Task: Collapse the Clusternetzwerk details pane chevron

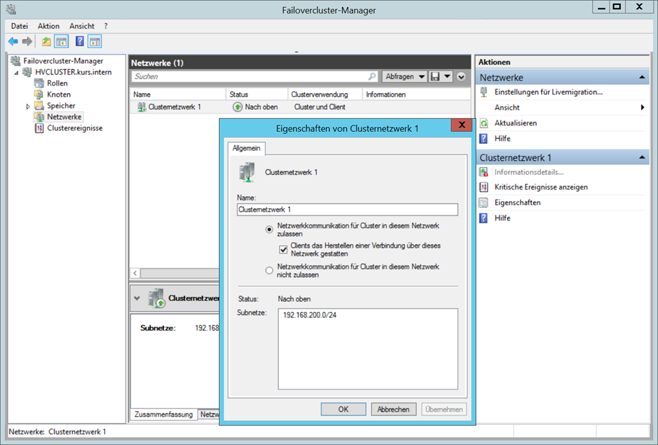Action: [x=137, y=298]
